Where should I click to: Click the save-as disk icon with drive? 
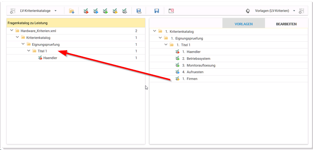139,11
